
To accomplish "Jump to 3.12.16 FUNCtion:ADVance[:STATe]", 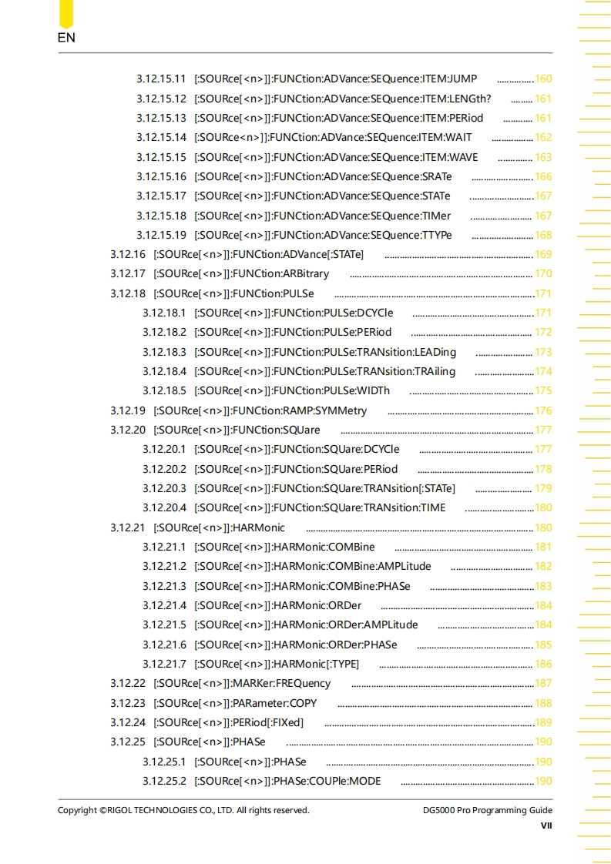I will point(258,254).
